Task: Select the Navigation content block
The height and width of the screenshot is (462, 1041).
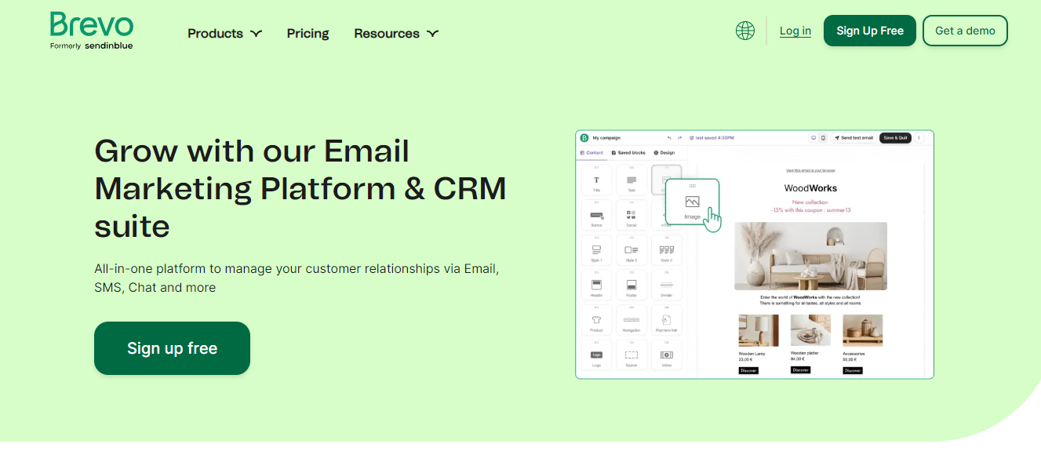Action: [x=632, y=321]
